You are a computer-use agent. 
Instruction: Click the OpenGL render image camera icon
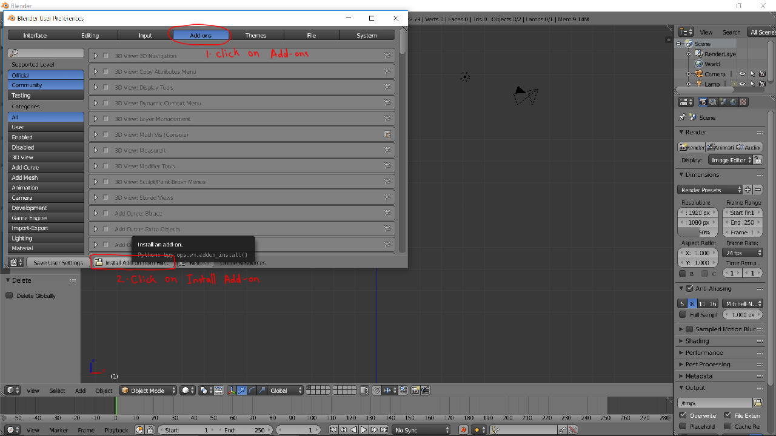(415, 391)
